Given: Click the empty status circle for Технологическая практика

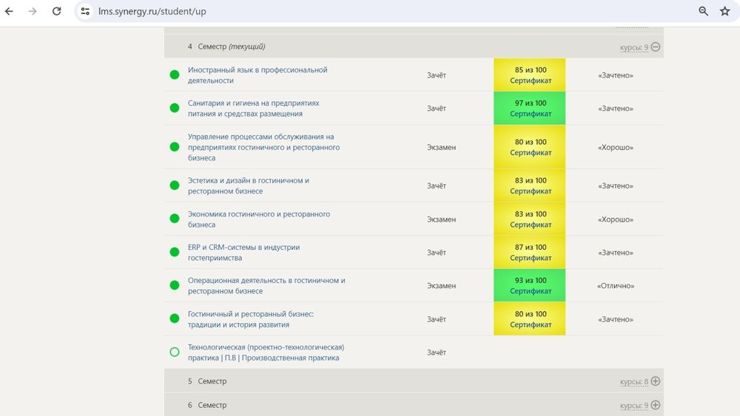Looking at the screenshot, I should pos(175,352).
